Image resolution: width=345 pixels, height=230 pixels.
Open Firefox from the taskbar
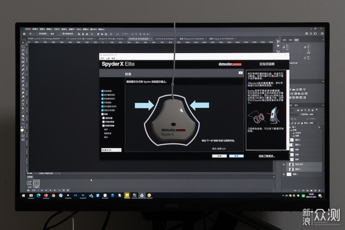click(46, 195)
